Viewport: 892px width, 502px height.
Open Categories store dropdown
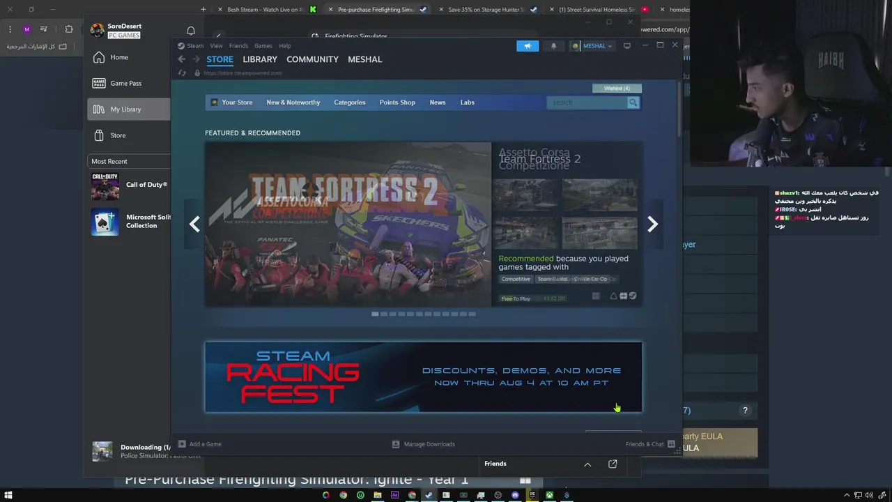[349, 102]
